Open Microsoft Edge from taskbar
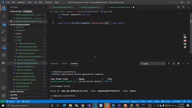The height and width of the screenshot is (108, 192). [64, 105]
